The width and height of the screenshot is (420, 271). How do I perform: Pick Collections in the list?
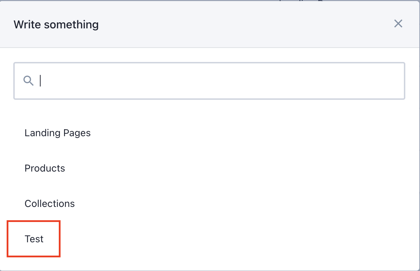(50, 204)
